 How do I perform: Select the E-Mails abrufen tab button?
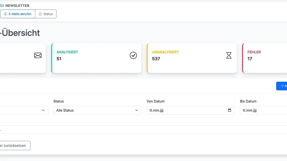coord(18,14)
